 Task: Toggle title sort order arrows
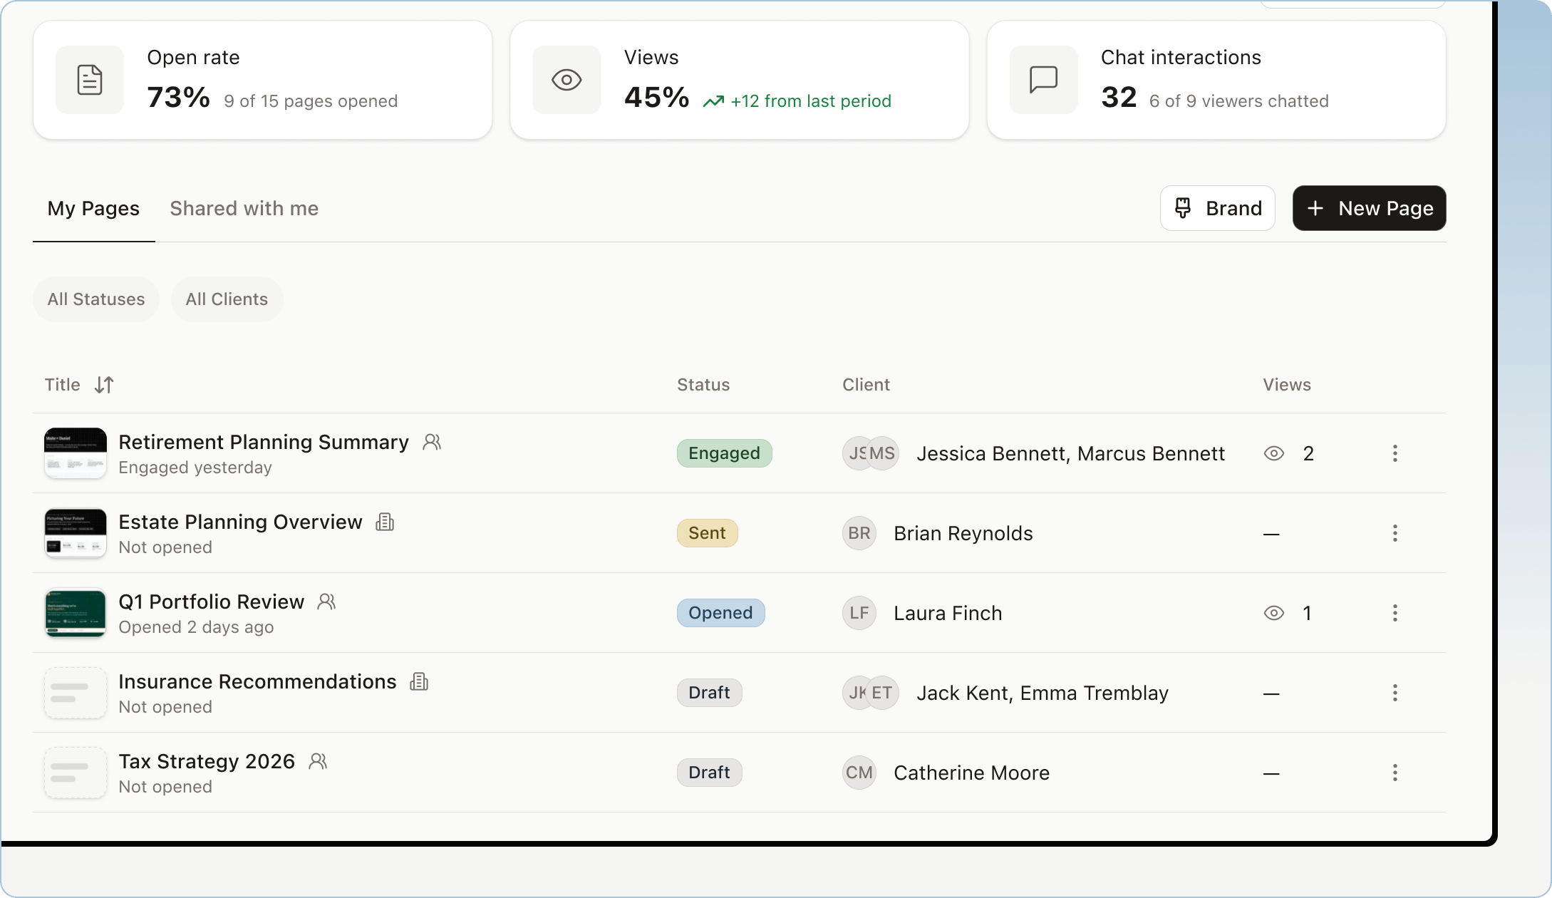pos(104,385)
